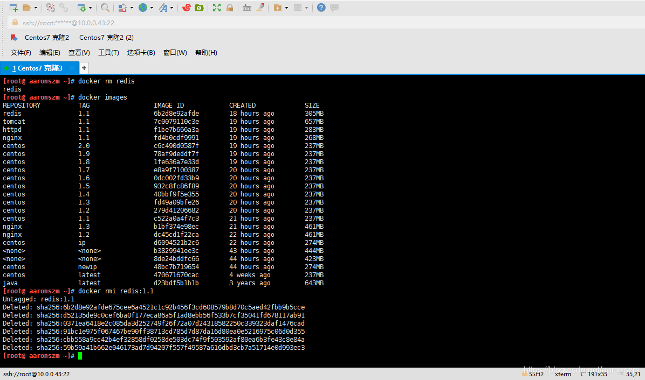Open the 选项卡(B) menu
The image size is (645, 380).
click(x=141, y=53)
